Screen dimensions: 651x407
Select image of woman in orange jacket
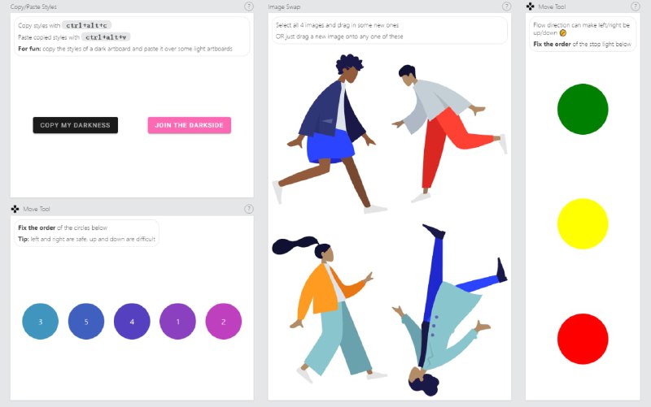click(x=330, y=310)
